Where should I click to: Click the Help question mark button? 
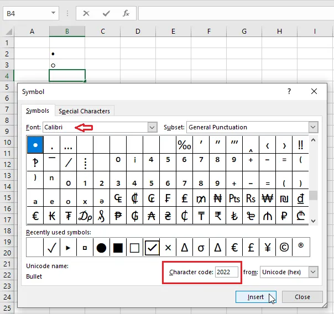pos(289,91)
